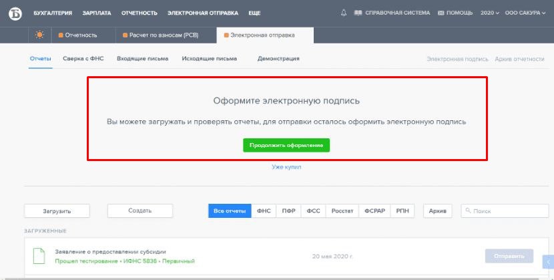Viewport: 554px width, 280px height.
Task: Select the Электронная отправка tab
Action: coord(265,35)
